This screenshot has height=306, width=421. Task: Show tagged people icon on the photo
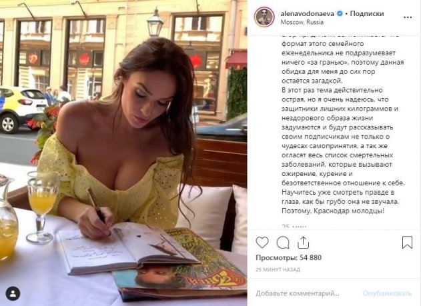click(x=13, y=293)
